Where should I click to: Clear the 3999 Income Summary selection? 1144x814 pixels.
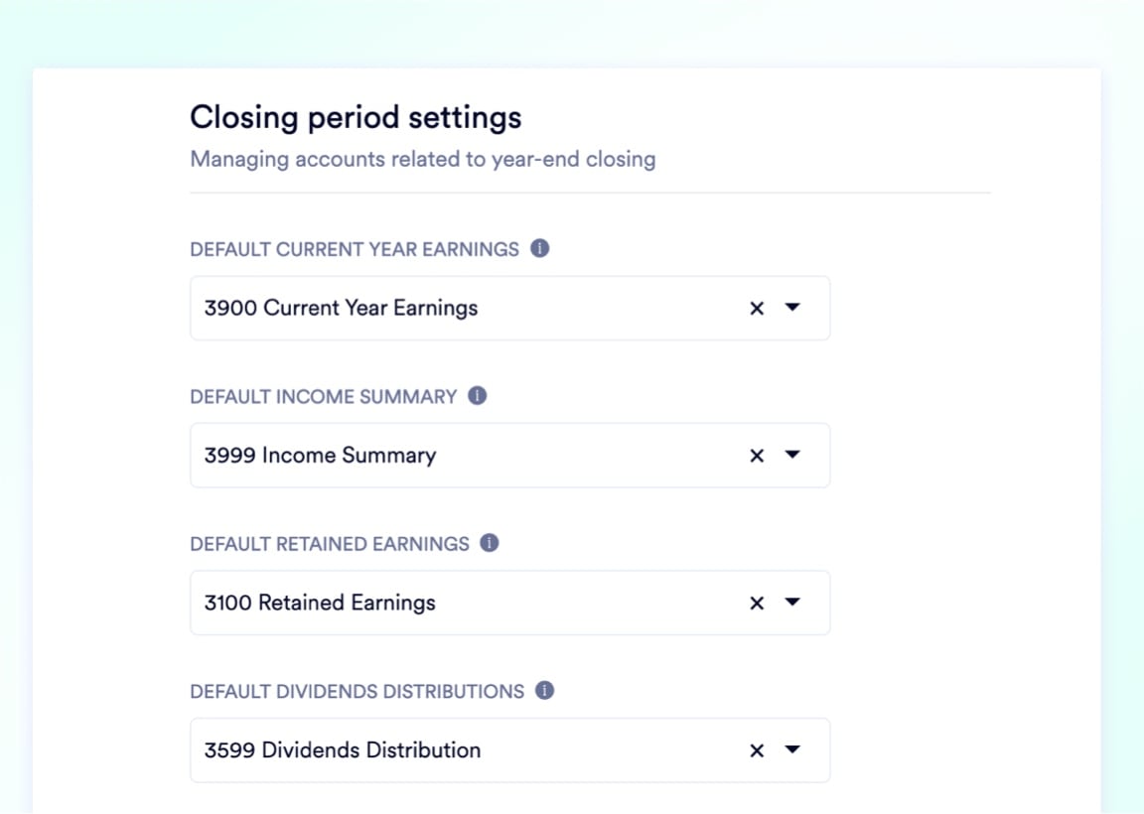757,456
